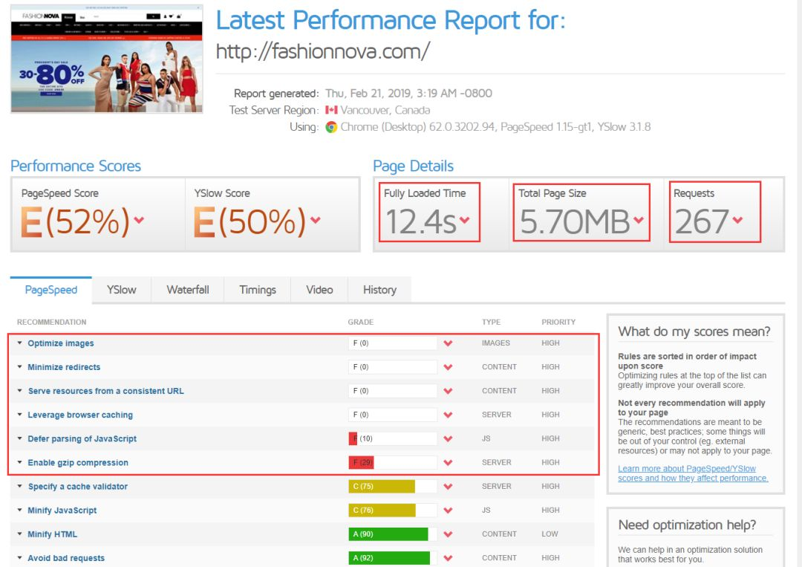This screenshot has width=802, height=567.
Task: Click the red chevron beside YSlow Score
Action: 316,220
